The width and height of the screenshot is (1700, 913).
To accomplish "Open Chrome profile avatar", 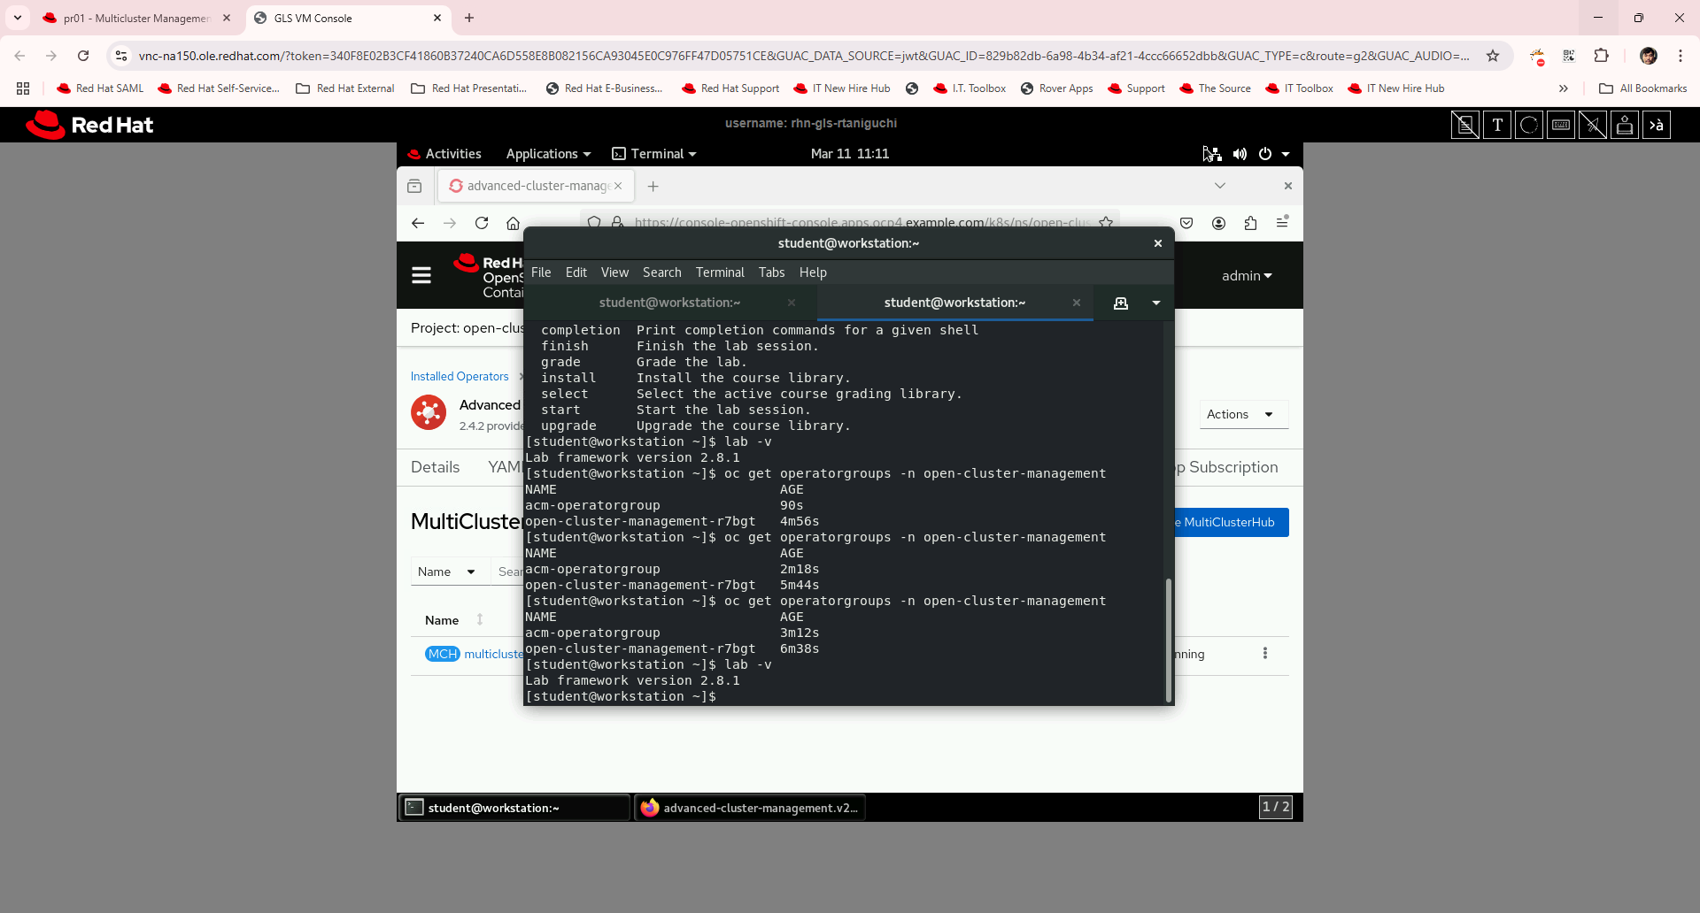I will tap(1648, 56).
